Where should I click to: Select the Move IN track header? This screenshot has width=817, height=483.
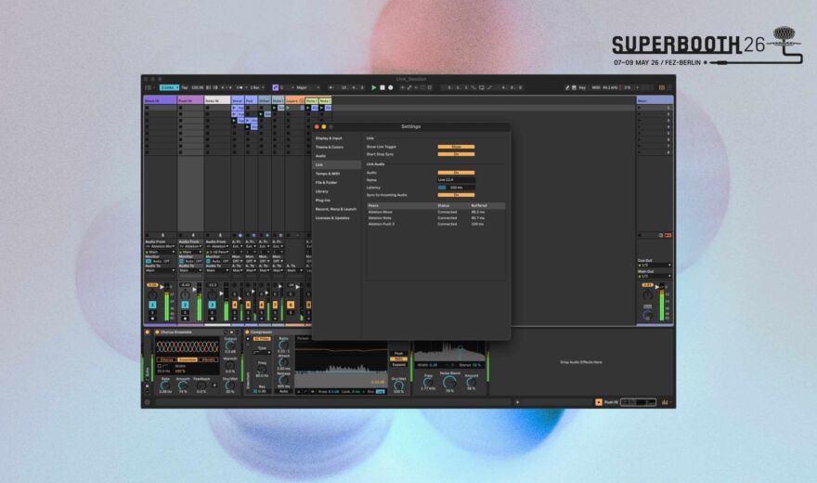click(160, 100)
